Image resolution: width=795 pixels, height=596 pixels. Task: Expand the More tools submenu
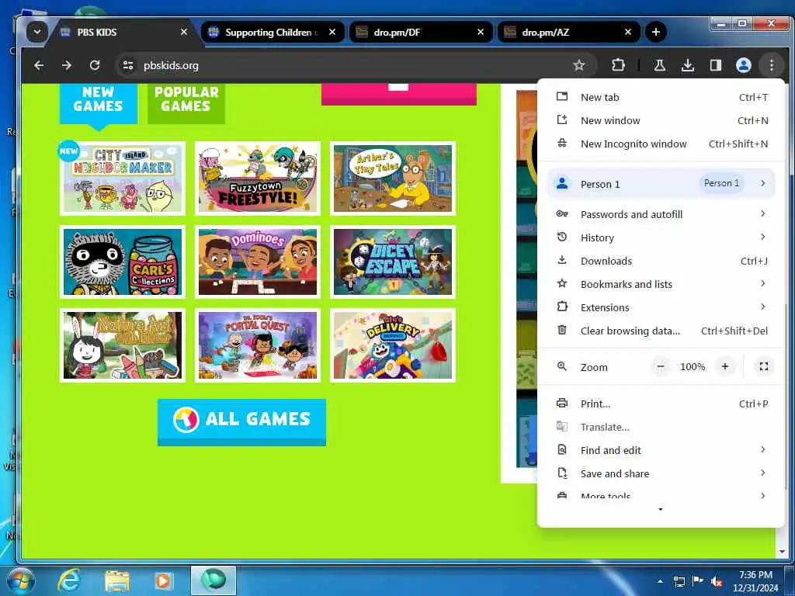661,494
